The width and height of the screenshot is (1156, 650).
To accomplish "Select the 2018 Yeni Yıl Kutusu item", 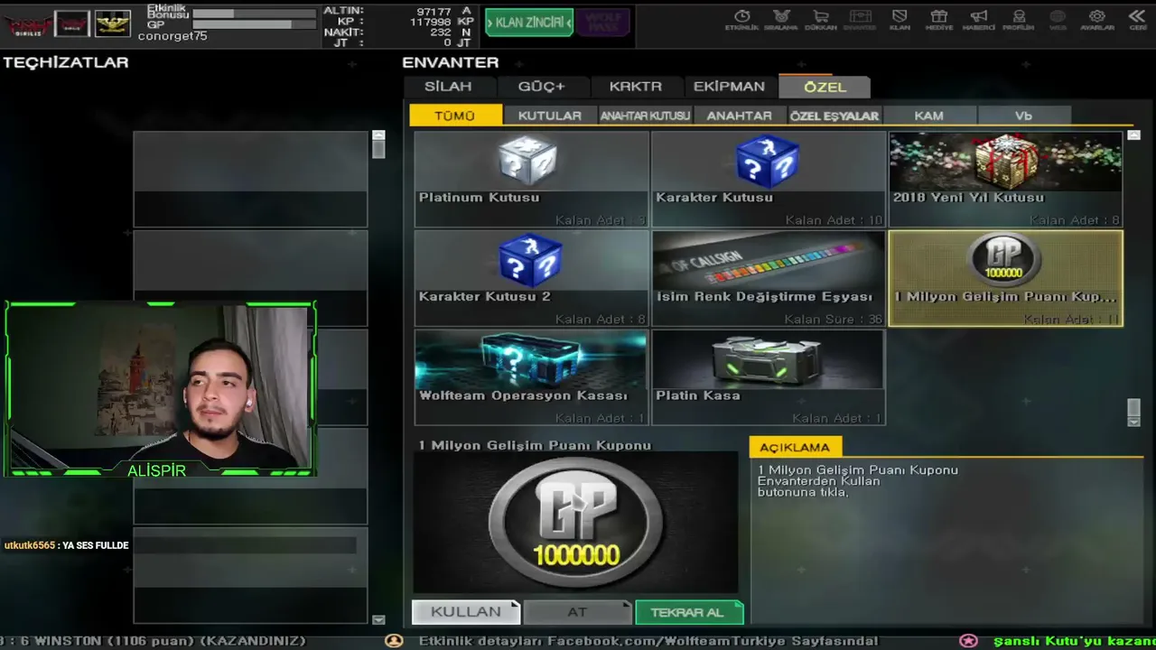I will 1006,179.
